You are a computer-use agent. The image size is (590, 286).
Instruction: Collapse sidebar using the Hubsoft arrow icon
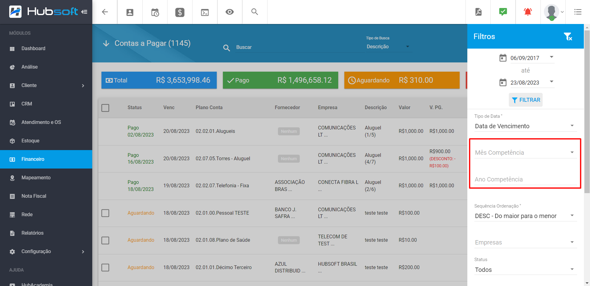pos(84,12)
